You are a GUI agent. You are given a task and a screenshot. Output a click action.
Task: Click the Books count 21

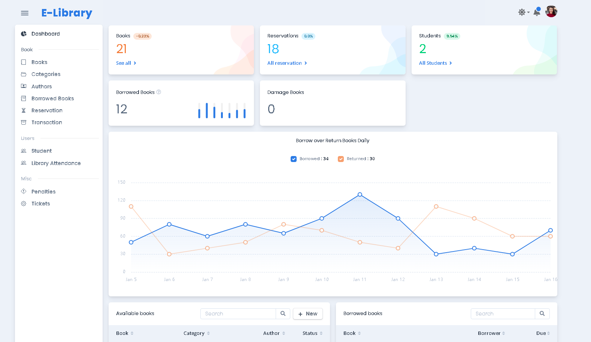(121, 49)
